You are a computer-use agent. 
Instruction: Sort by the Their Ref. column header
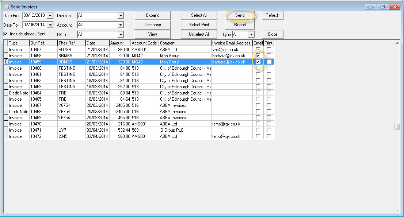(71, 43)
